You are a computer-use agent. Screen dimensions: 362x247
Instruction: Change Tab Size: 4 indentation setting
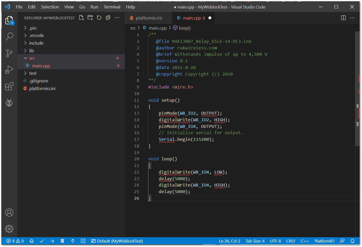[255, 241]
